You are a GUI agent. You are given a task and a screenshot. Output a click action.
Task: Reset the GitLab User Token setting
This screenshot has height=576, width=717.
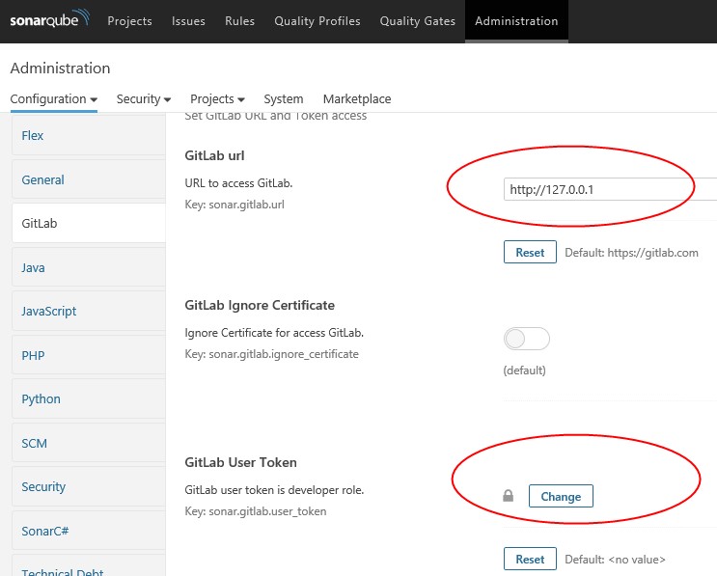[530, 559]
